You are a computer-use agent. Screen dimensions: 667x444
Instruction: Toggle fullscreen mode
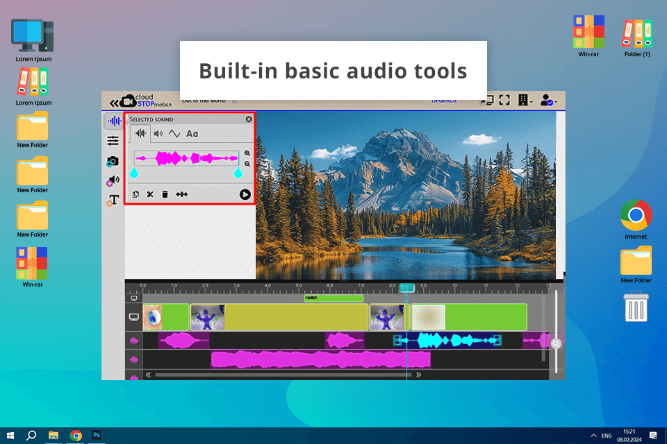(504, 101)
